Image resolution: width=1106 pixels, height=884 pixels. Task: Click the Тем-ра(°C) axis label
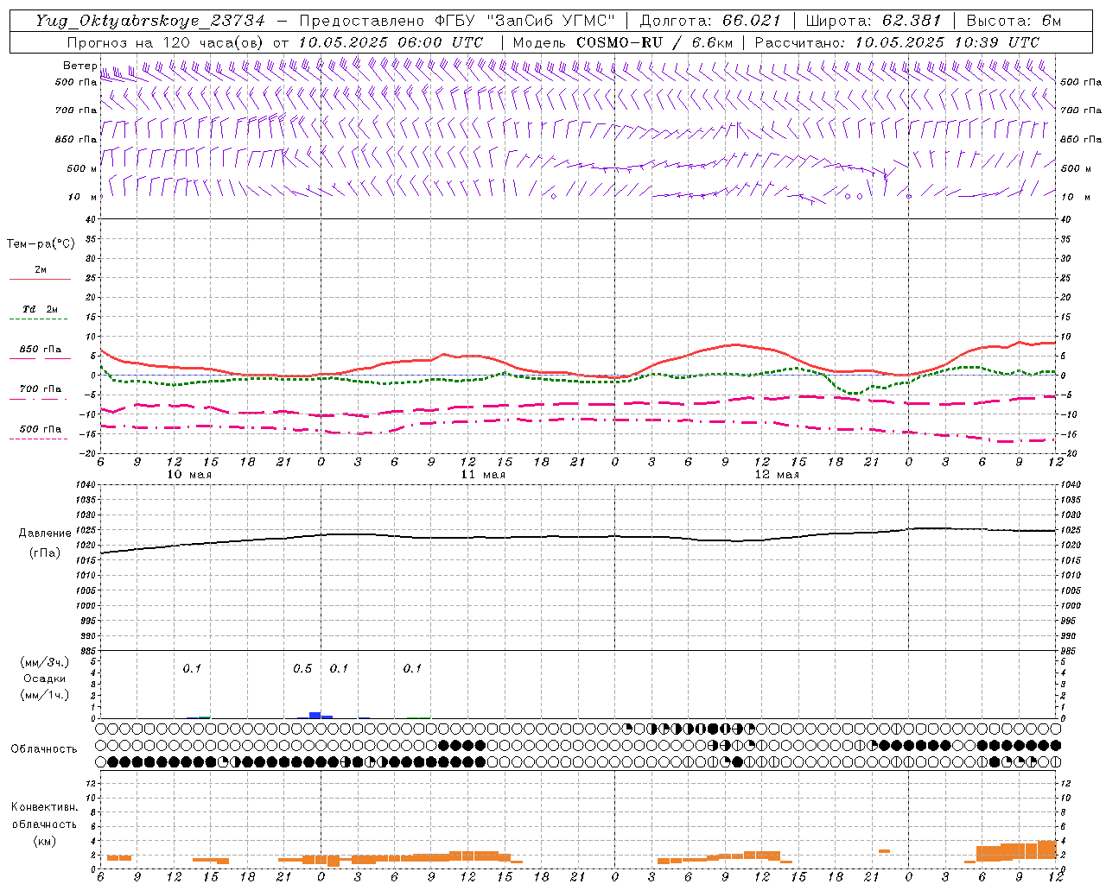[x=41, y=244]
